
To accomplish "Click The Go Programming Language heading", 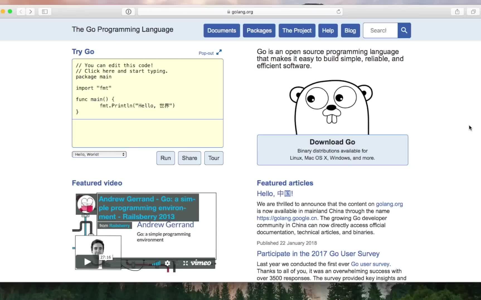I will [x=123, y=29].
